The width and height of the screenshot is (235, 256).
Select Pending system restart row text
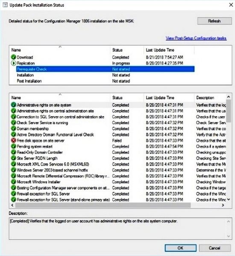(35, 146)
